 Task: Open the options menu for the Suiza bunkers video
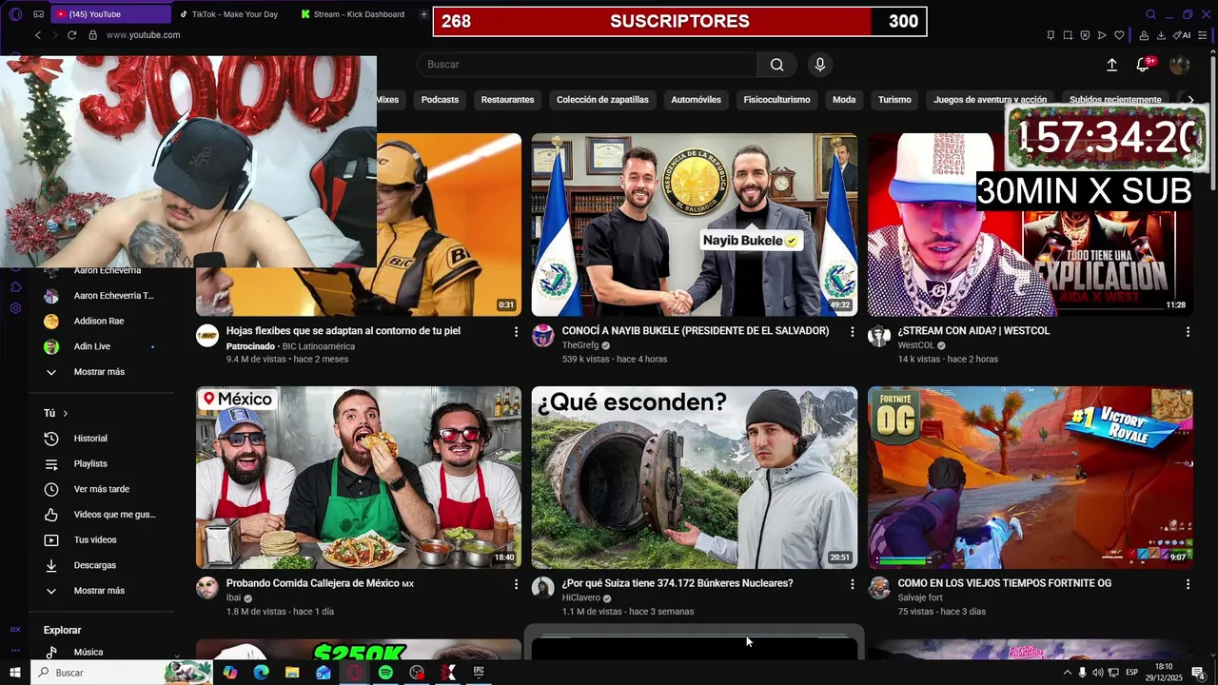(852, 584)
